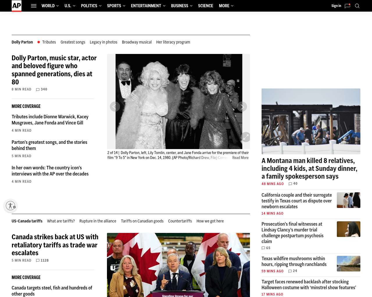Open 40 comments on Montana story
The height and width of the screenshot is (297, 372).
tap(293, 184)
